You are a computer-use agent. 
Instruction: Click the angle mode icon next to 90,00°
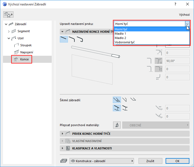click(x=159, y=61)
